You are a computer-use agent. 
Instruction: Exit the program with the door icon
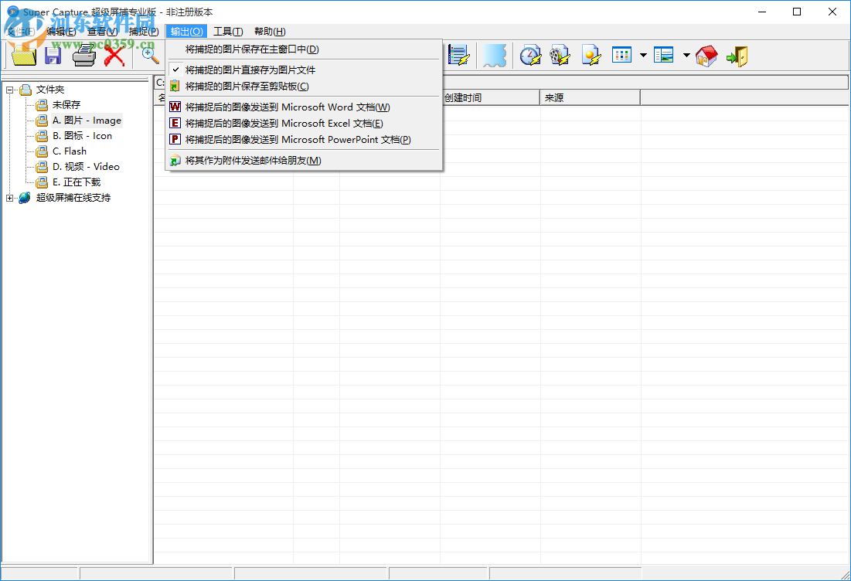(737, 55)
